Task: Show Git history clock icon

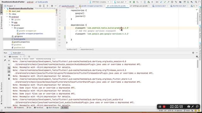Action: 172,2
